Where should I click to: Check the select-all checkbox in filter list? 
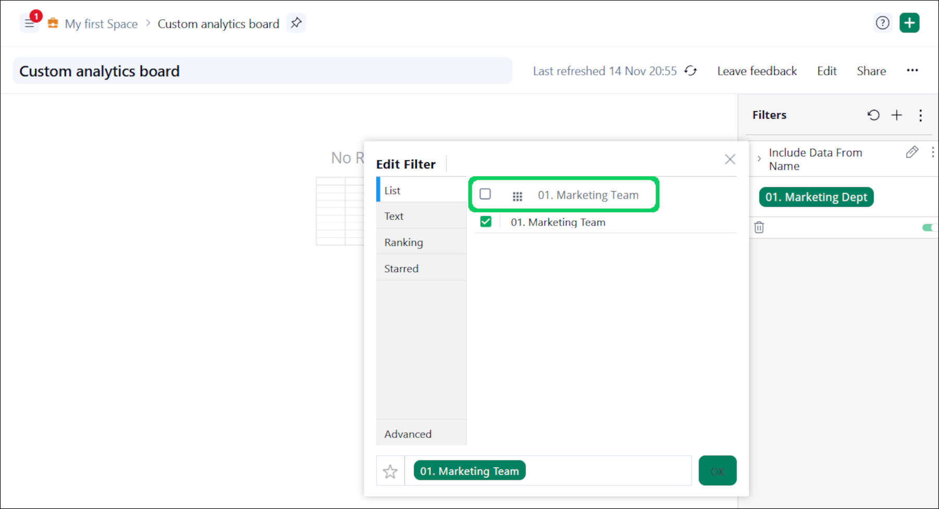(x=485, y=194)
